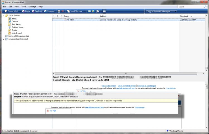Screen dimensions: 209x134
Task: Open the View menu
Action: (16, 6)
